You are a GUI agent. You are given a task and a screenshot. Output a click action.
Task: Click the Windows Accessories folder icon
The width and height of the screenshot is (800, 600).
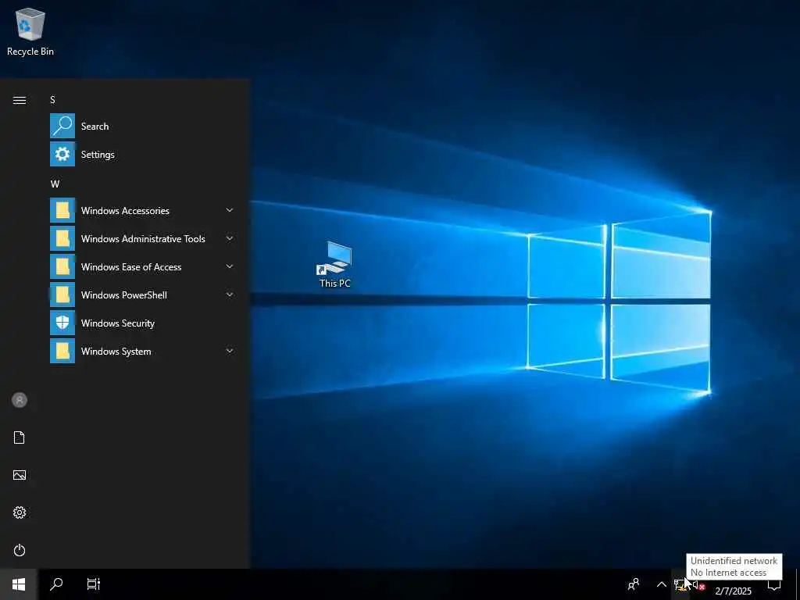click(62, 210)
